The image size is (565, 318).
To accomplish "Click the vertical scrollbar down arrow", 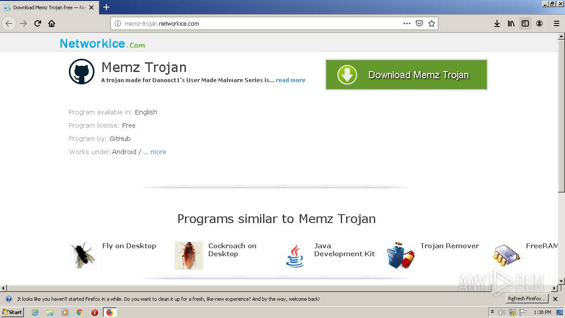I will coord(561,281).
